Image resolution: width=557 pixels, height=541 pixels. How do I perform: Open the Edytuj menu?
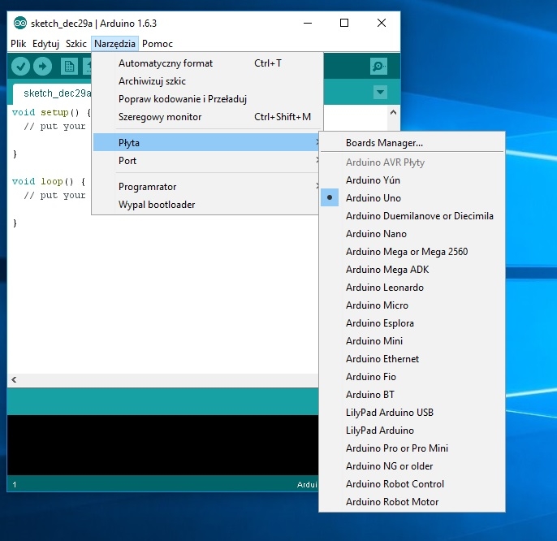tap(45, 44)
